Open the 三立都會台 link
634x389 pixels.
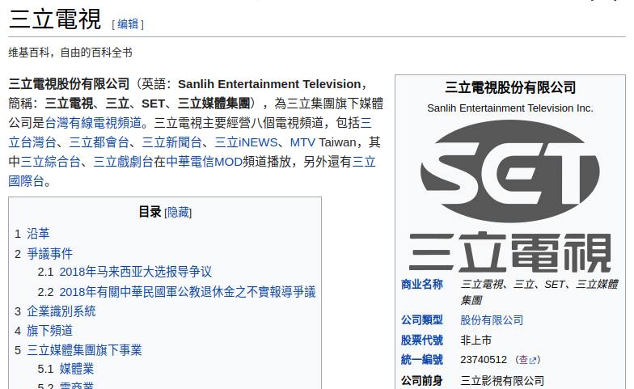(x=99, y=142)
